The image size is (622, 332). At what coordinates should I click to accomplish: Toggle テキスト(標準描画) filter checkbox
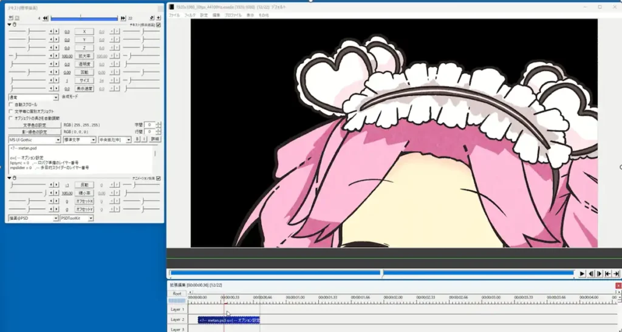pos(159,24)
